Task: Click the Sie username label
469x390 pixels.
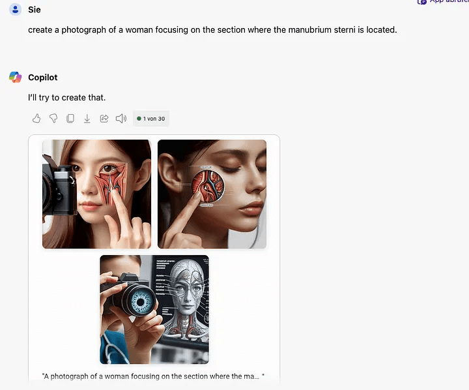Action: coord(35,10)
